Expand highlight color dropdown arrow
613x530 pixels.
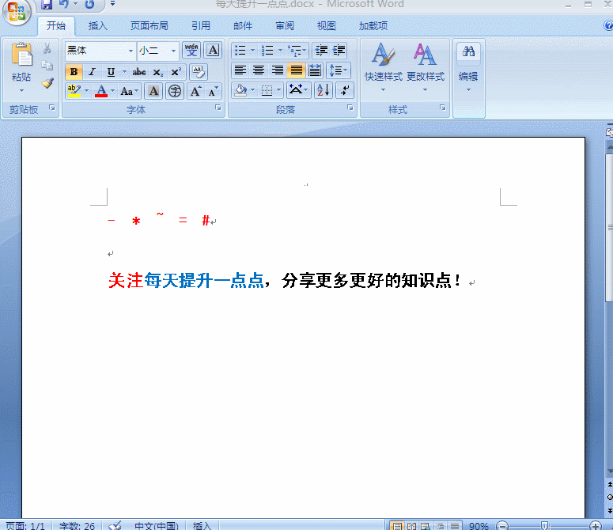(x=87, y=91)
